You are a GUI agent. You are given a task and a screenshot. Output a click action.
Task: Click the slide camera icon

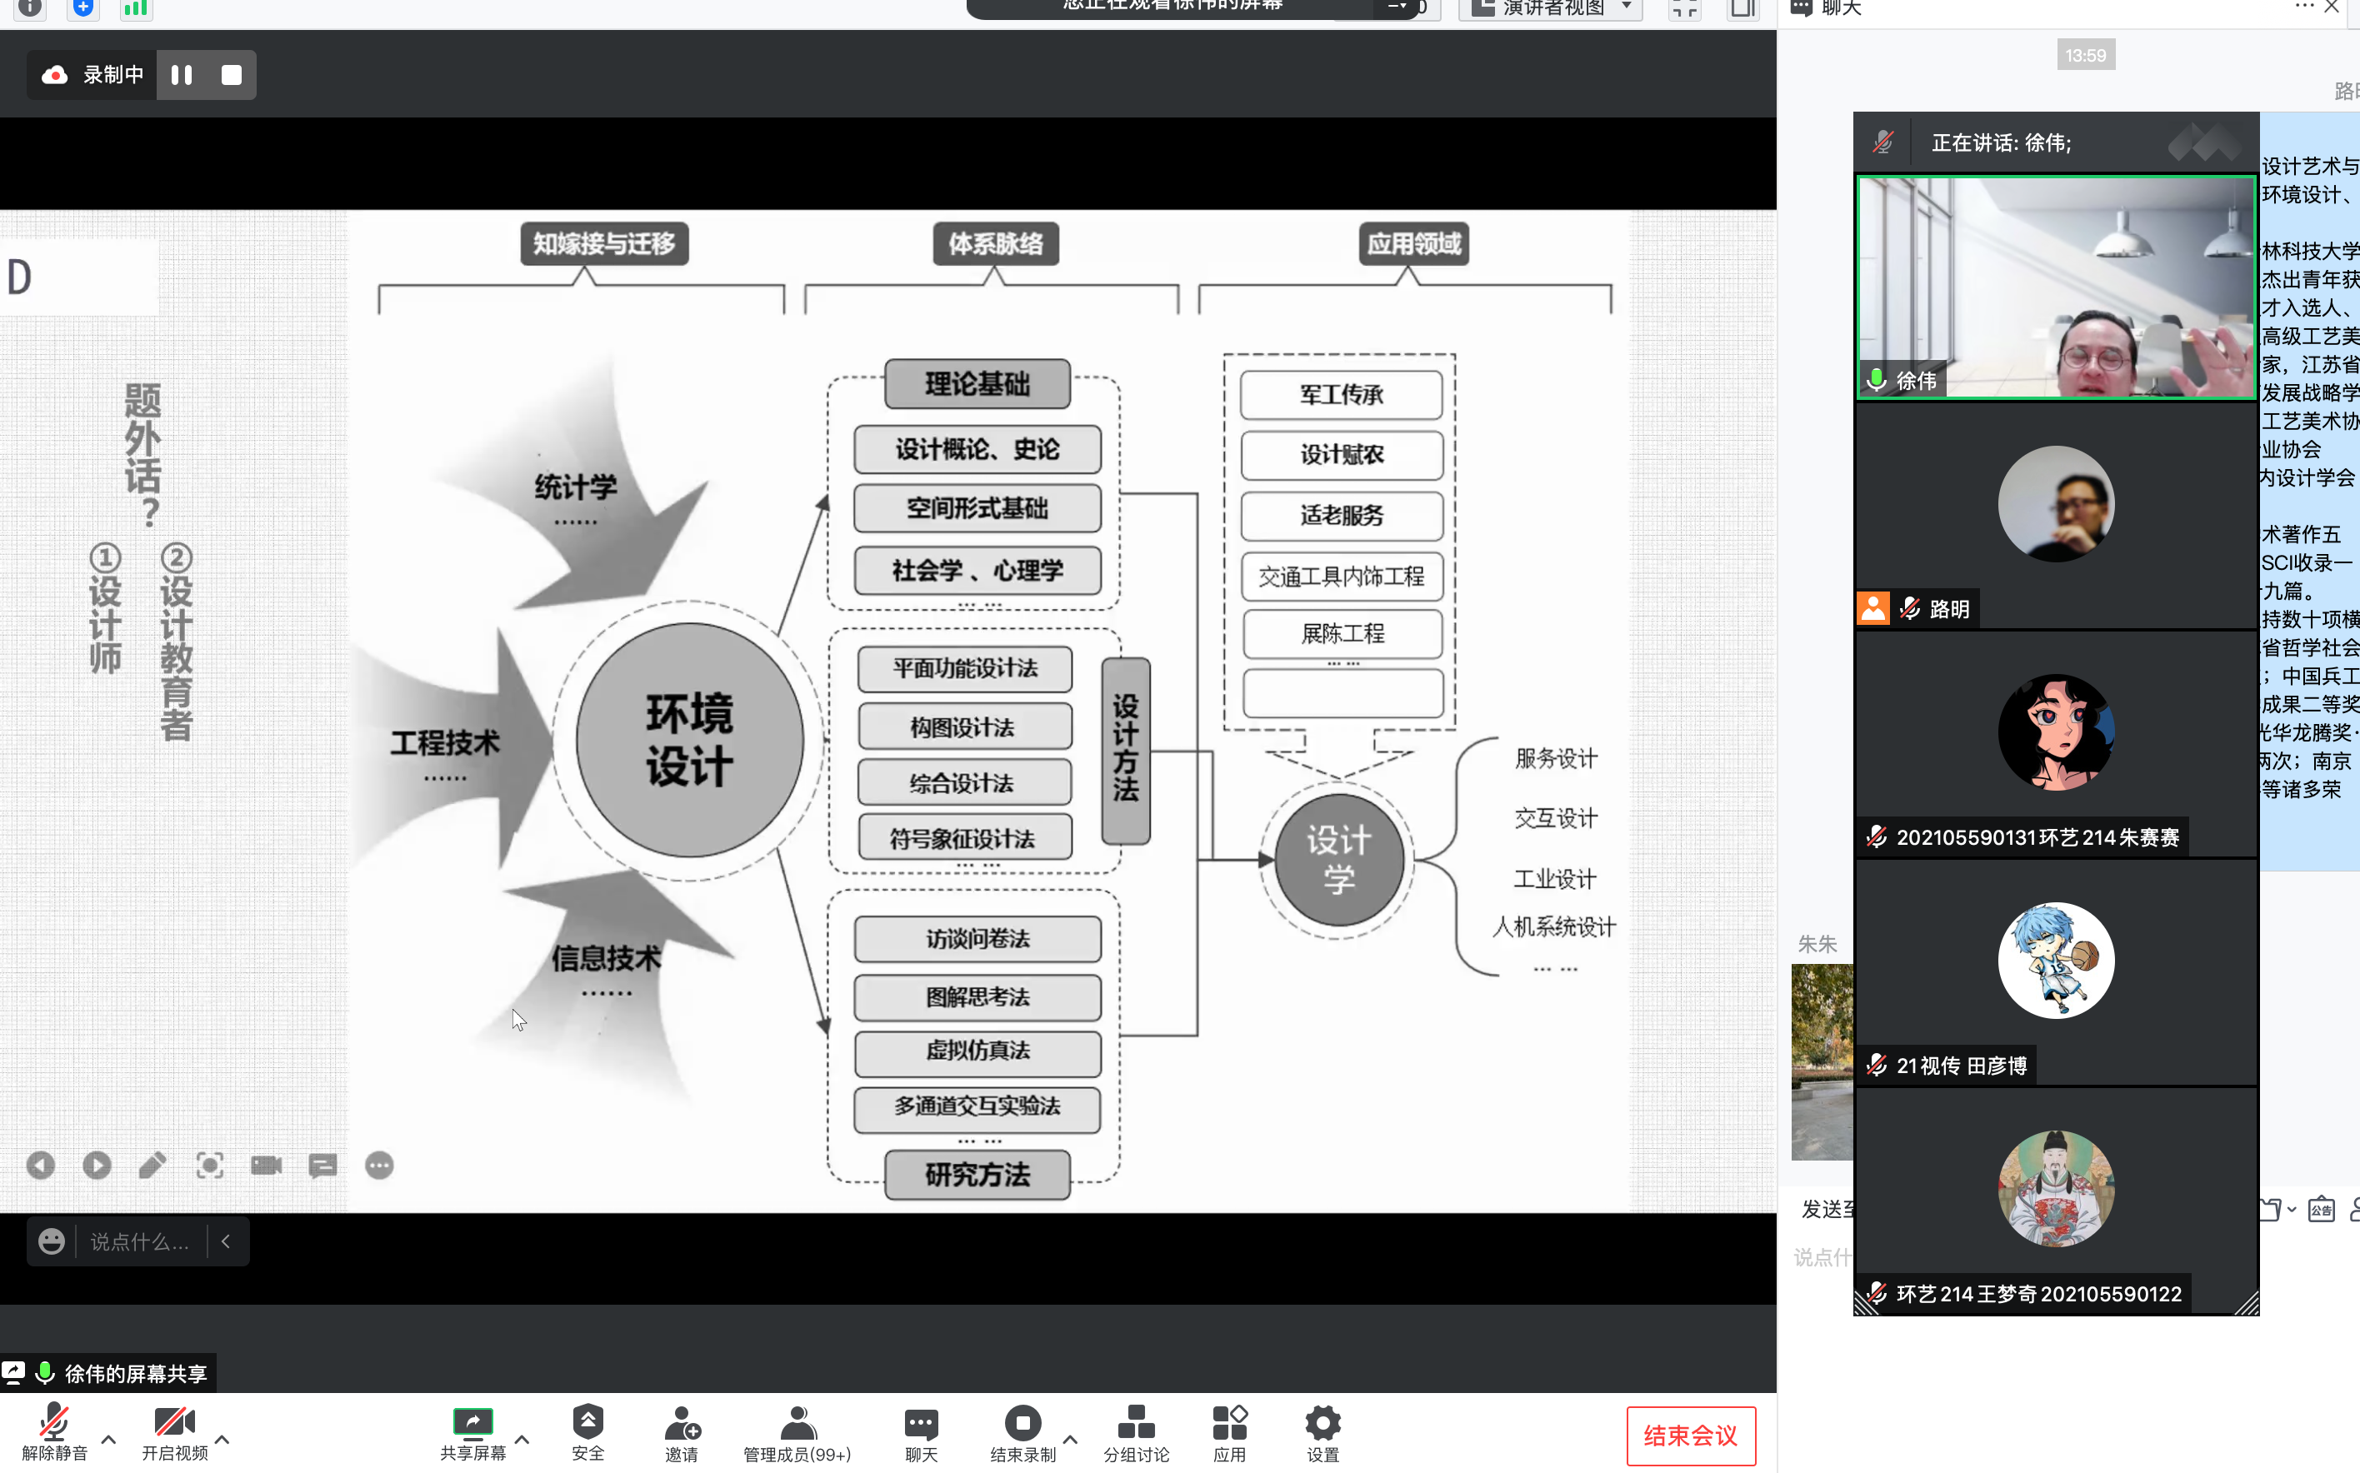266,1165
